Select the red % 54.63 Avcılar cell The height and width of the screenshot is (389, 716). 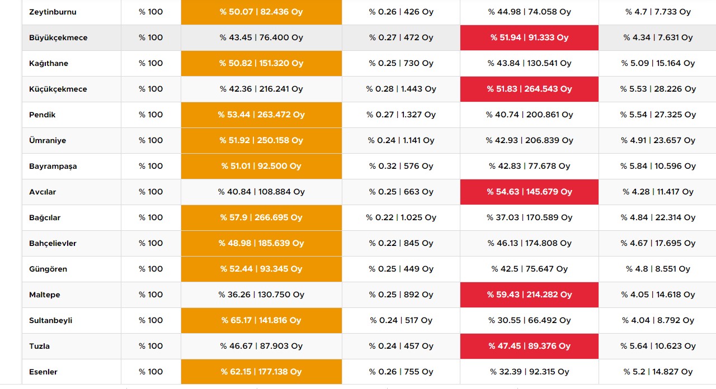tap(529, 192)
